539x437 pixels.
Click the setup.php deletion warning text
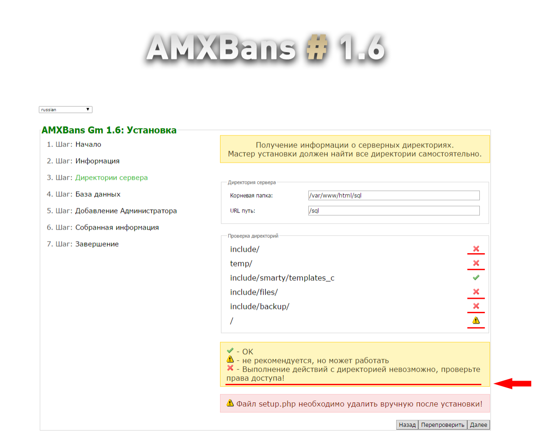pyautogui.click(x=359, y=404)
